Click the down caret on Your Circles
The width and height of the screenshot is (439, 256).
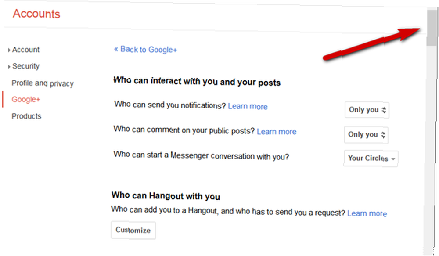click(x=393, y=159)
